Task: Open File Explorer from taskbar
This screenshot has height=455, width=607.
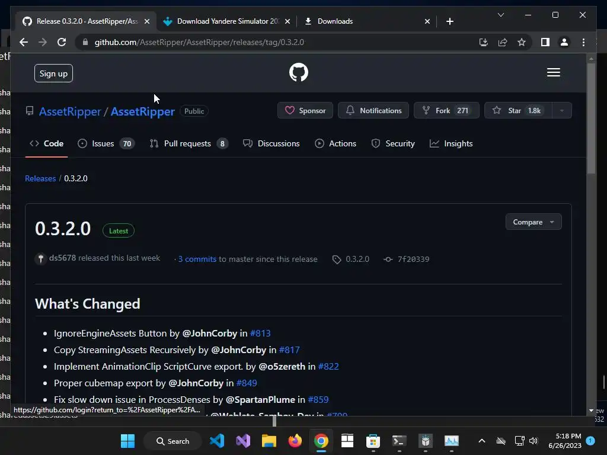Action: pyautogui.click(x=269, y=441)
